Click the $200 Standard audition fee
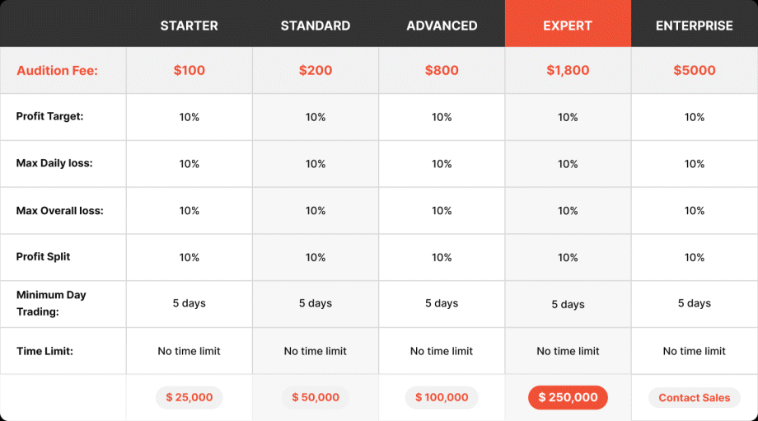This screenshot has height=421, width=758. tap(316, 71)
